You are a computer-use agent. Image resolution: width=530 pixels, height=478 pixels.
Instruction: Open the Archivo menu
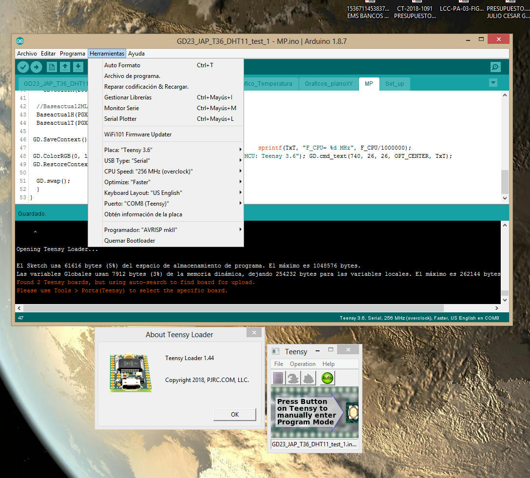click(x=27, y=54)
